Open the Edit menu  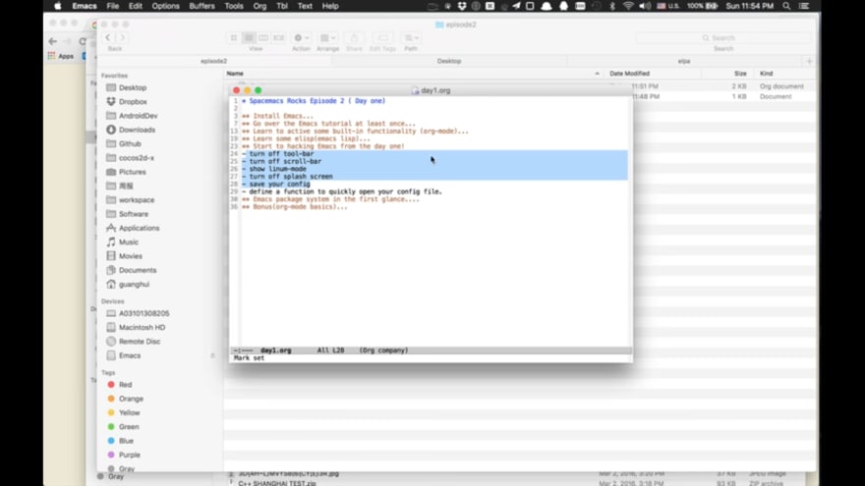click(x=136, y=6)
